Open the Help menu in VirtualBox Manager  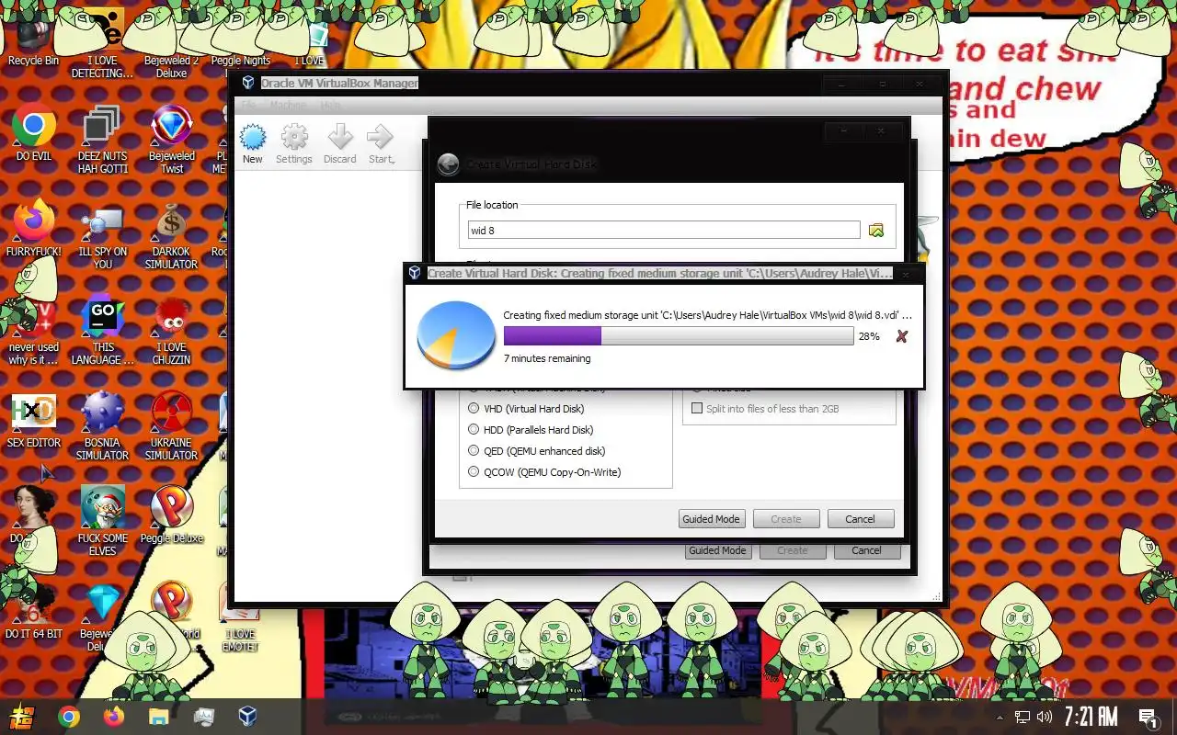[330, 105]
